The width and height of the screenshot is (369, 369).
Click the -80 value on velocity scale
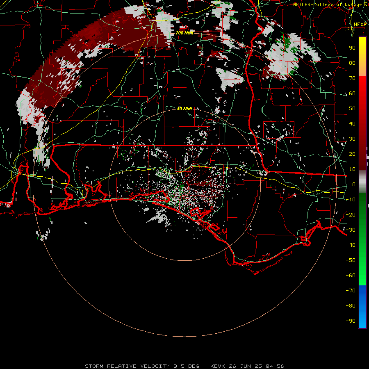click(x=351, y=306)
